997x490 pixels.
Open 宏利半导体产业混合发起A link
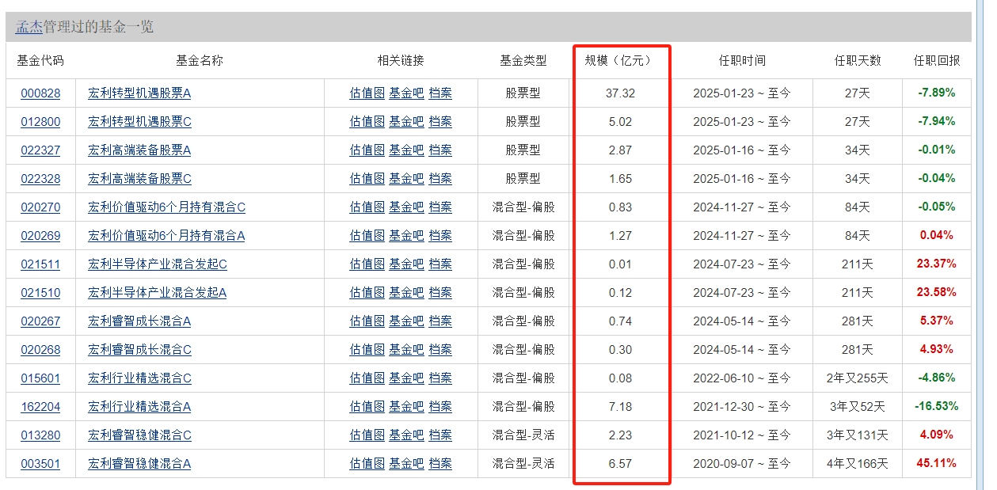158,293
